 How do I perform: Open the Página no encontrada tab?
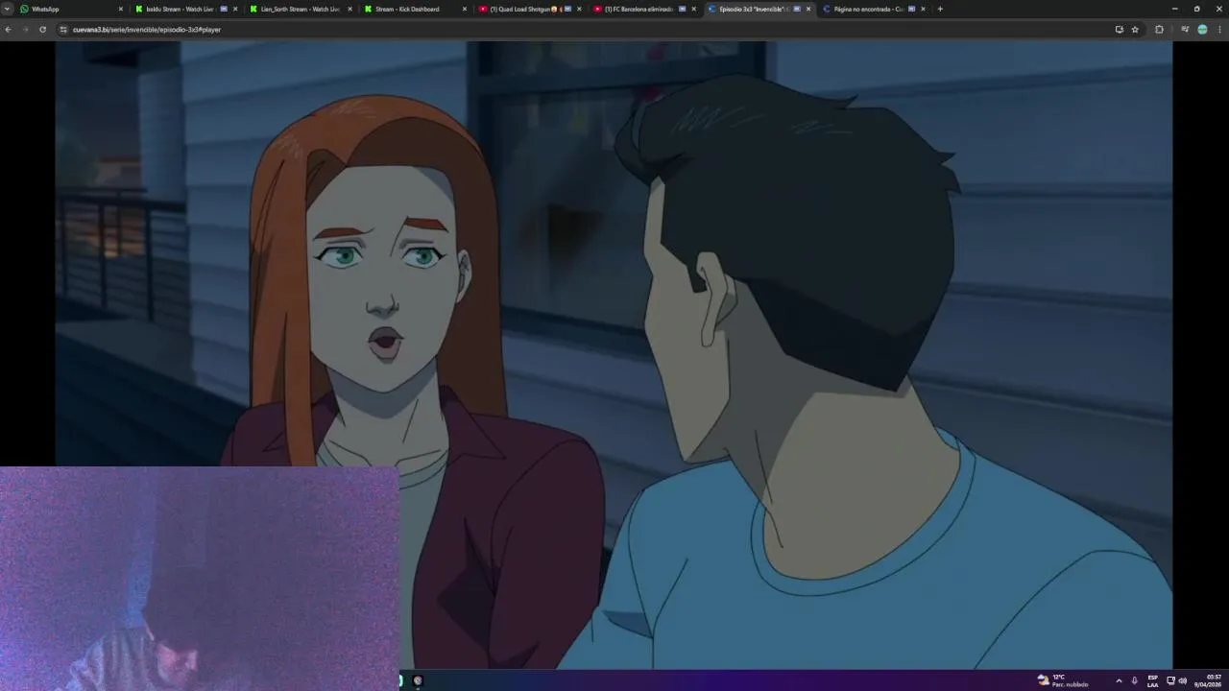(873, 9)
